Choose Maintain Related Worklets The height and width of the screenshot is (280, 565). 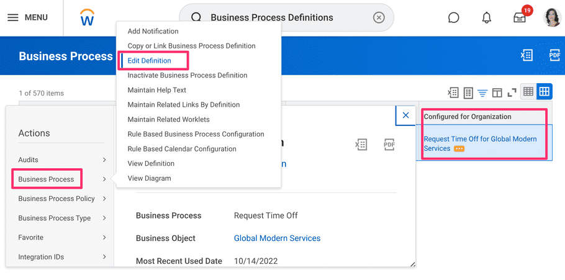point(168,119)
